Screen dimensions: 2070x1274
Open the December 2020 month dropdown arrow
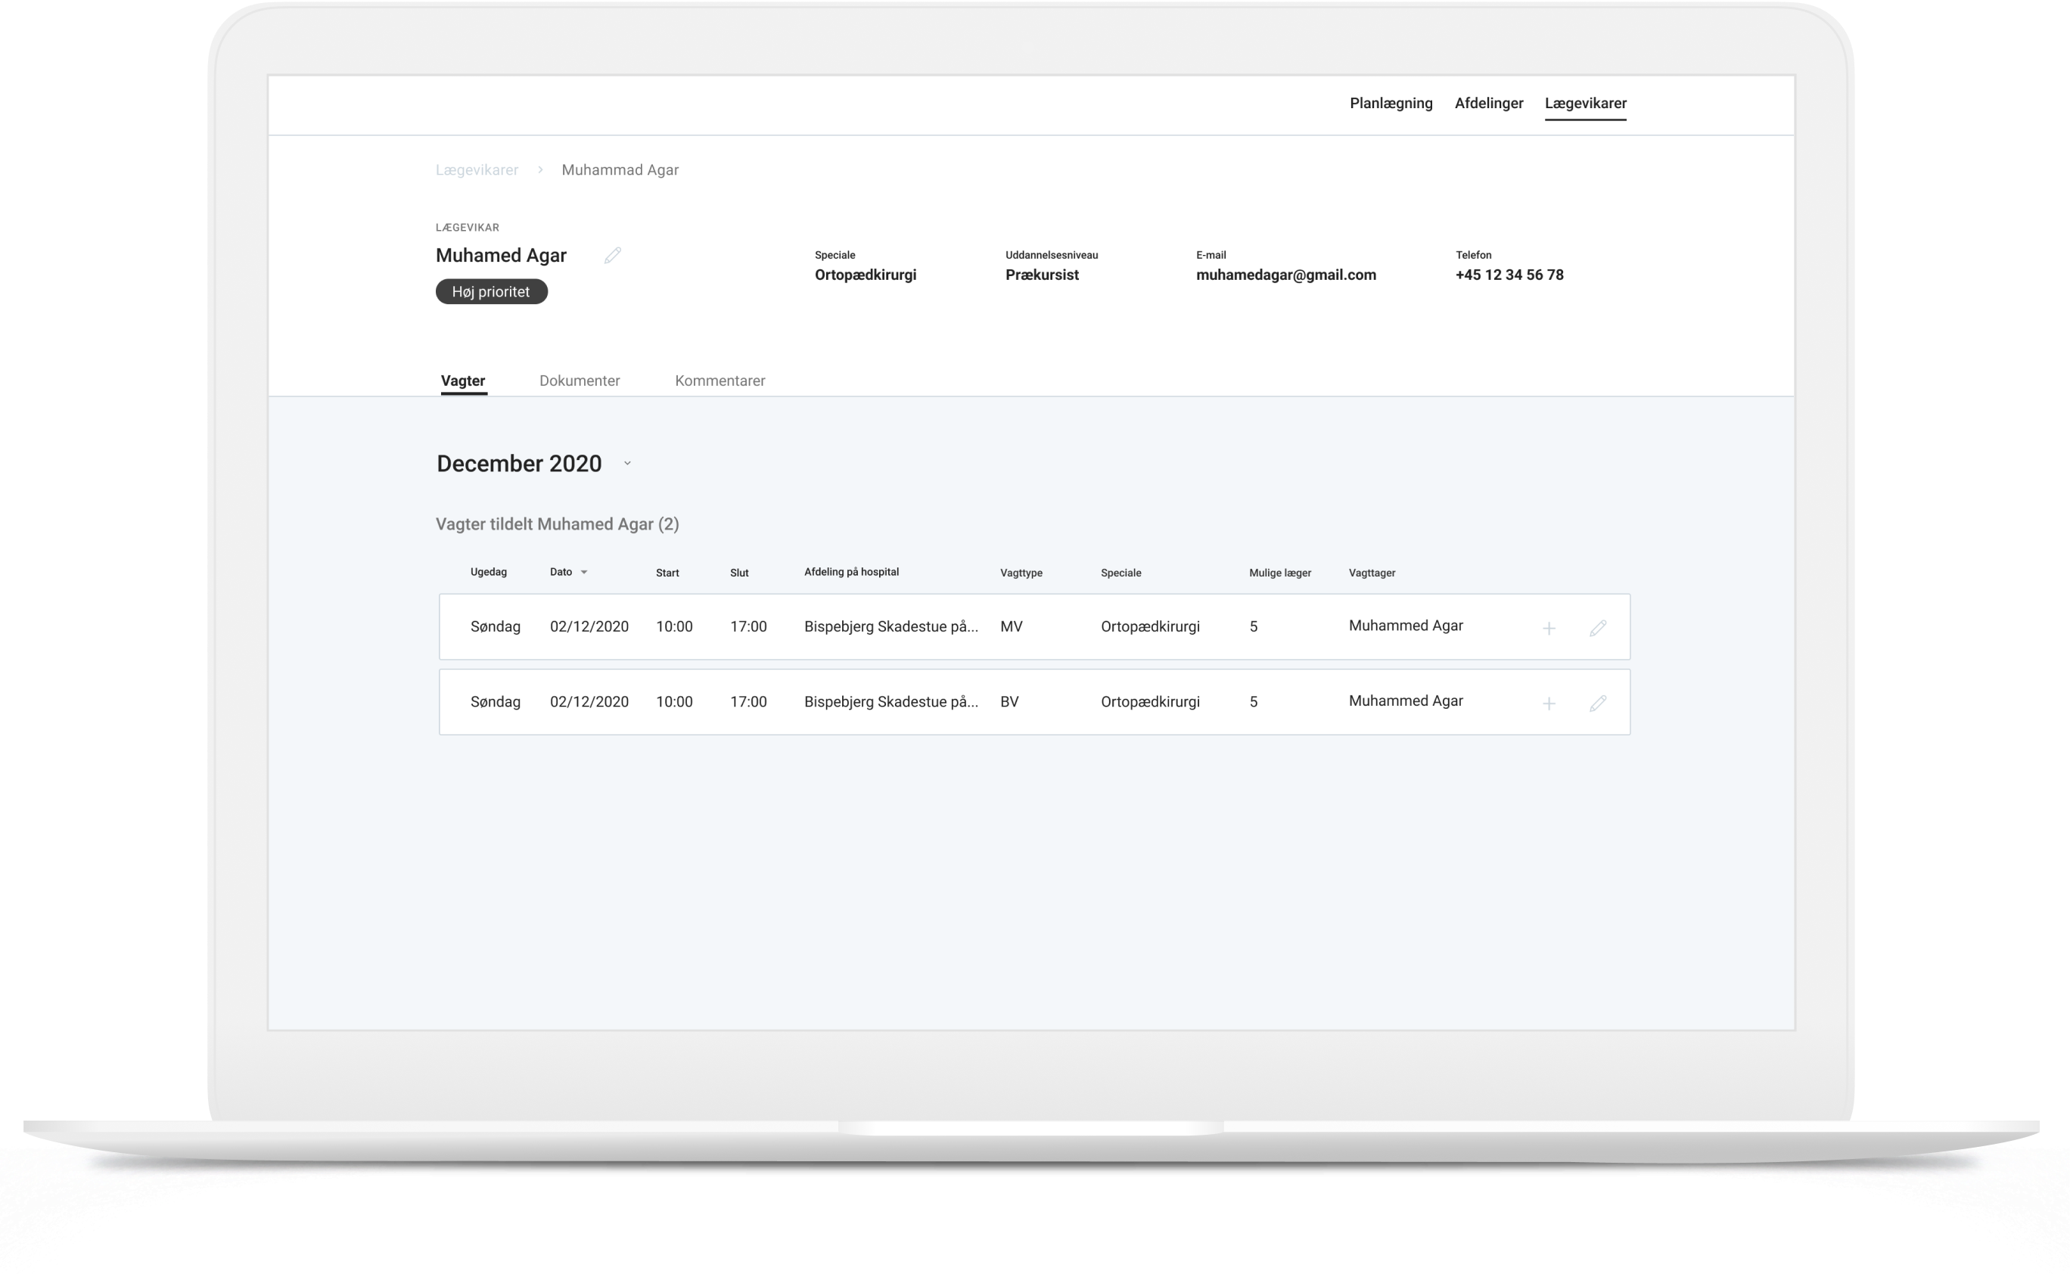626,464
